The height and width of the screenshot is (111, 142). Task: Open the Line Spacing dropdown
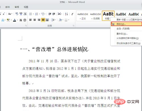[x=53, y=20]
